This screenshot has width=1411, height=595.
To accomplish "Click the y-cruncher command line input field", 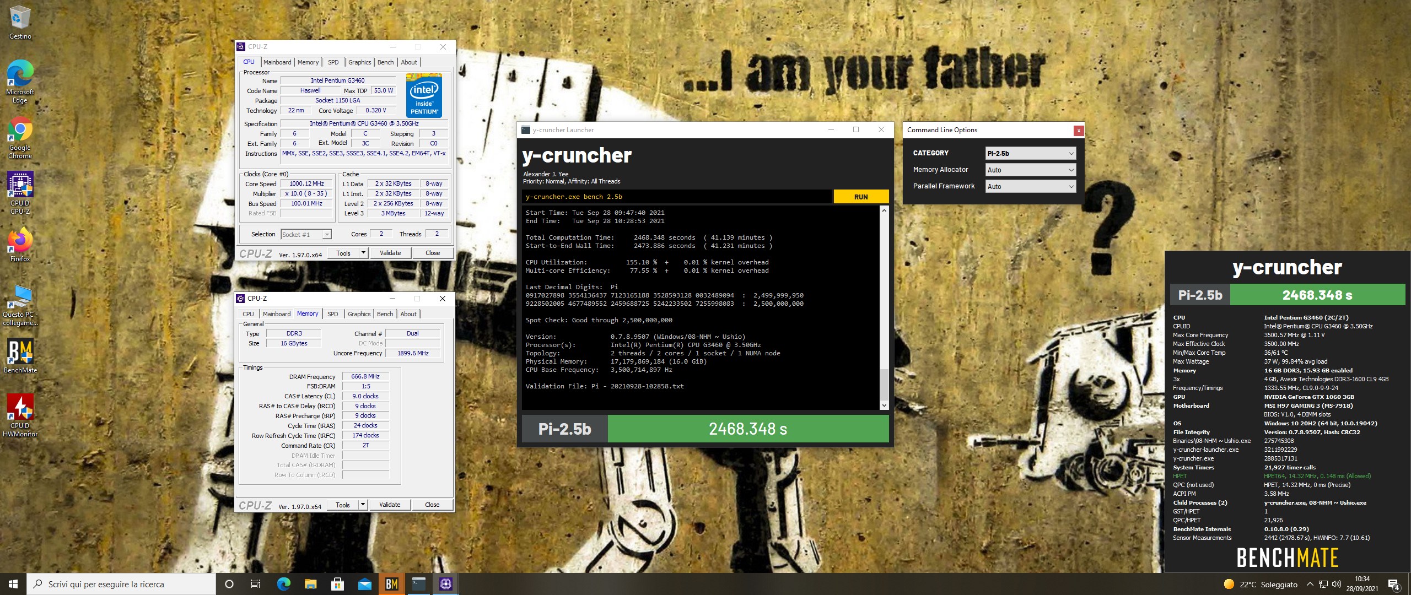I will (x=677, y=197).
